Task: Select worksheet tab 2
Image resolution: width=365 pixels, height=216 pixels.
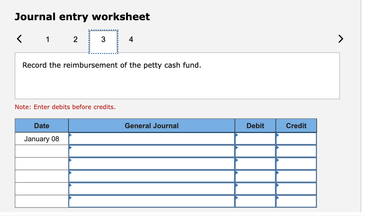Action: [75, 39]
